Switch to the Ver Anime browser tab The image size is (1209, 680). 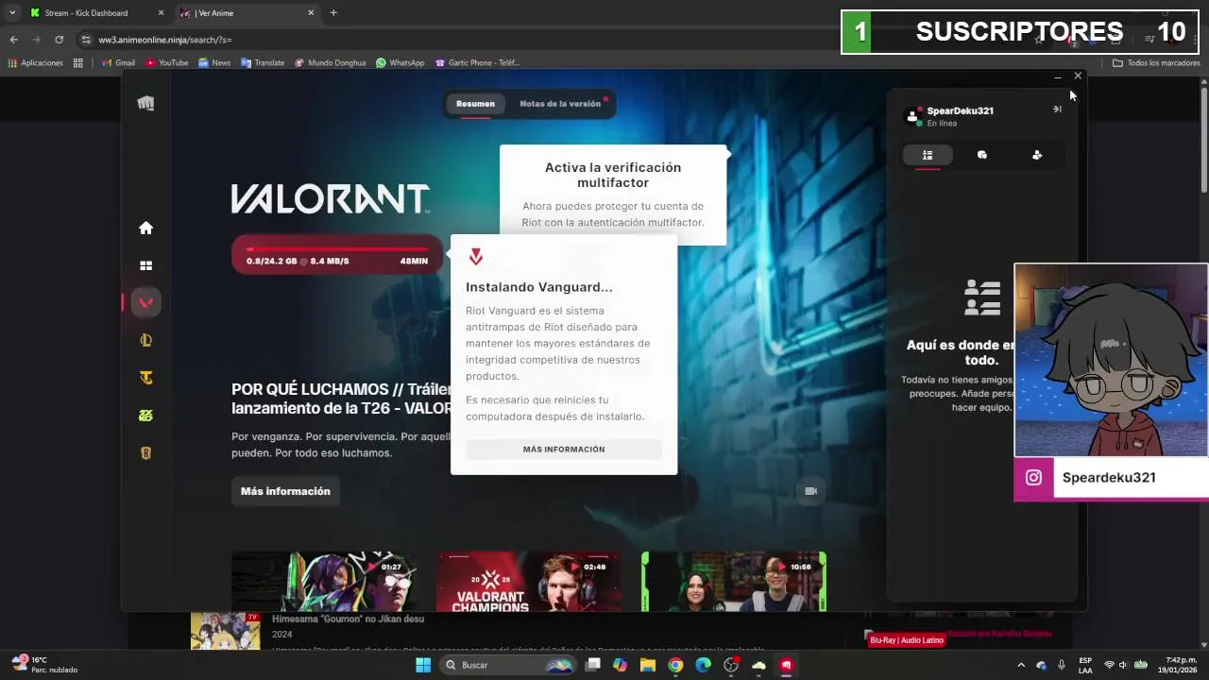(246, 13)
